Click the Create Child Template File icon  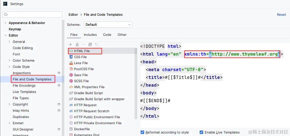(77, 44)
